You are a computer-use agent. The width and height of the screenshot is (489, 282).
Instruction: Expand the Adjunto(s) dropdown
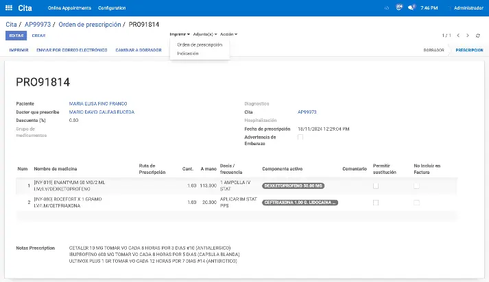tap(205, 34)
